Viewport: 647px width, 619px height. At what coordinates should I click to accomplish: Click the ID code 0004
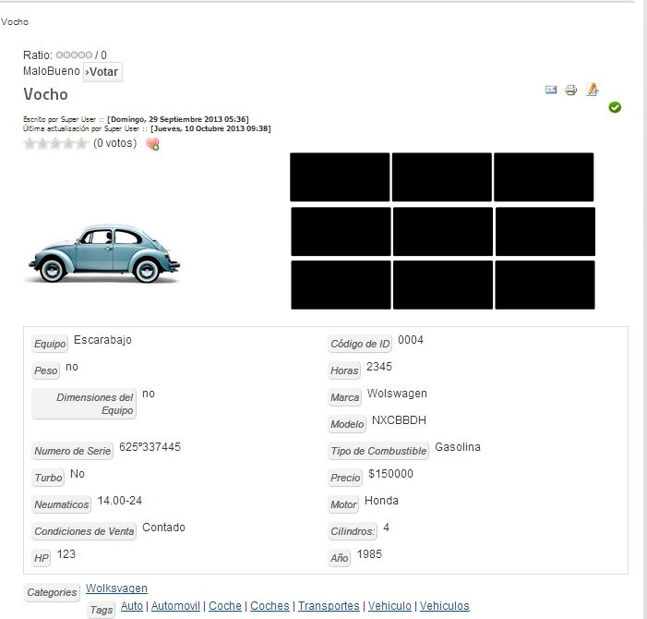[411, 340]
